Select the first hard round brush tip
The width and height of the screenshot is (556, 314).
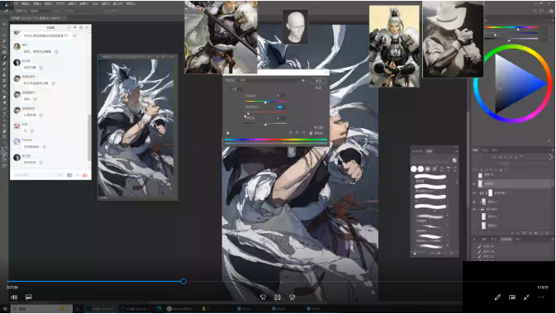click(x=413, y=169)
